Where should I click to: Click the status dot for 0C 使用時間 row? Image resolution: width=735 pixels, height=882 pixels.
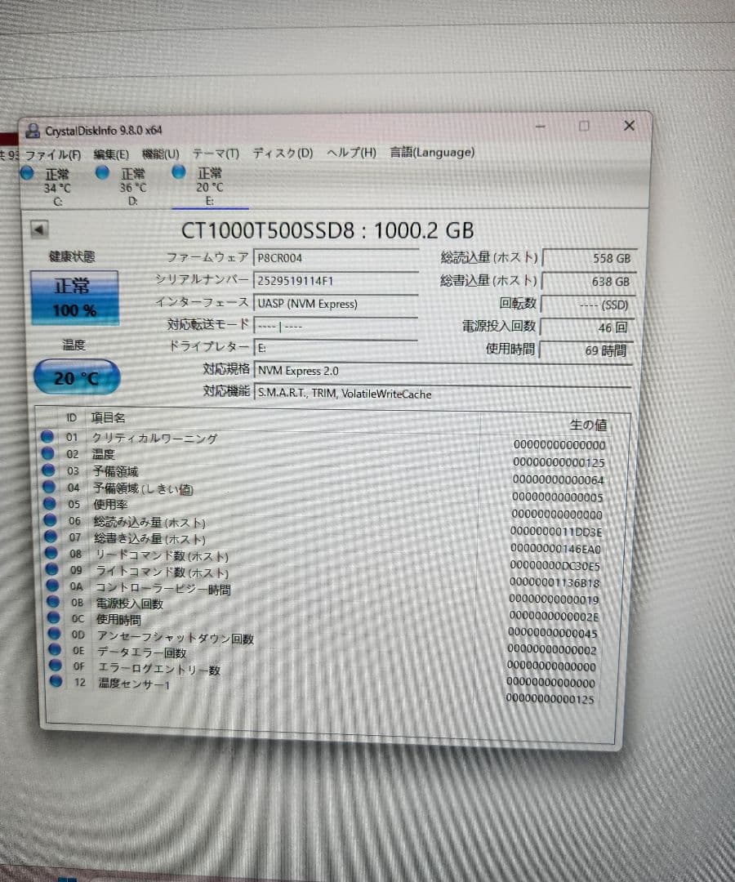point(53,617)
